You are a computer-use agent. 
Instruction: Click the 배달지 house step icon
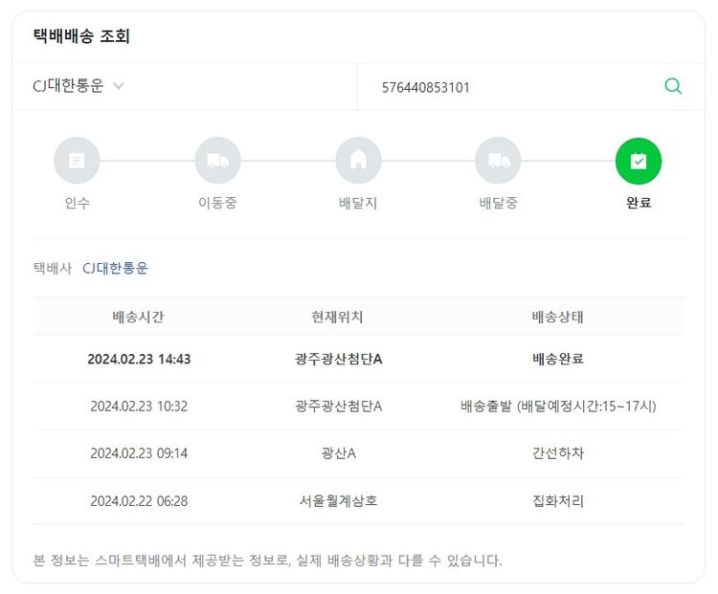358,161
